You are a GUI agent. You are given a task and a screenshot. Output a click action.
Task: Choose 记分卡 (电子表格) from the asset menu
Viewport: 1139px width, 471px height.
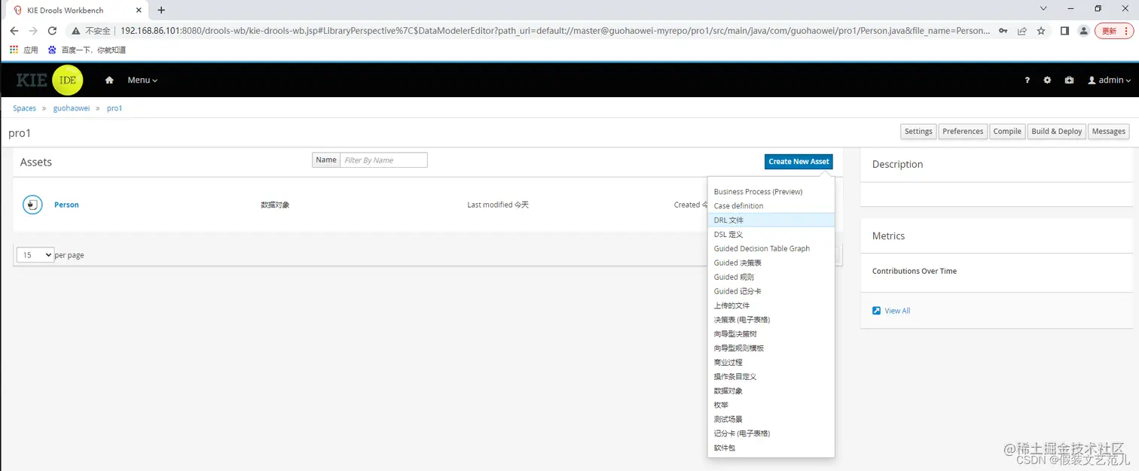[x=771, y=433]
